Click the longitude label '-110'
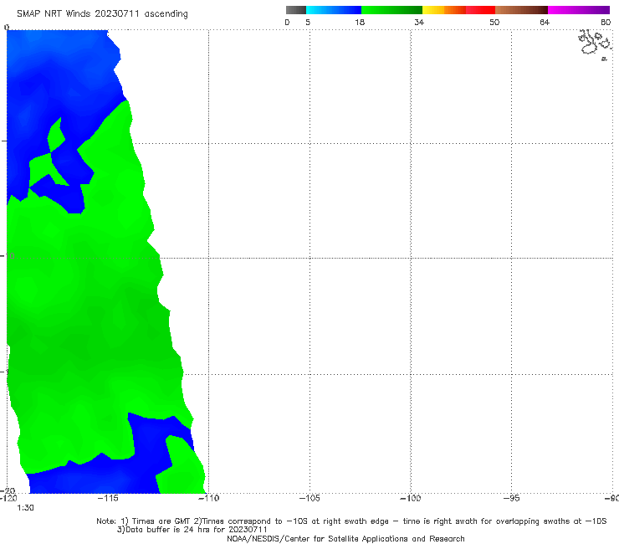The width and height of the screenshot is (619, 544). click(x=208, y=498)
